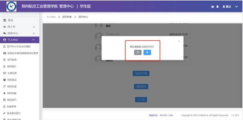The width and height of the screenshot is (243, 120).
Task: Click the 解除签约 button behind dialog
Action: (x=141, y=86)
